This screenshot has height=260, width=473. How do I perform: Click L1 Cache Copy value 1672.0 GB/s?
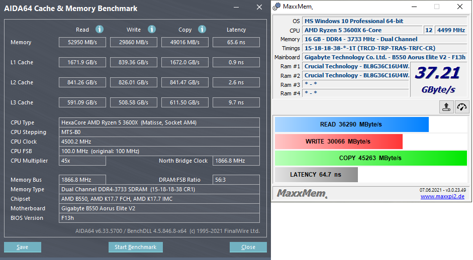point(185,62)
